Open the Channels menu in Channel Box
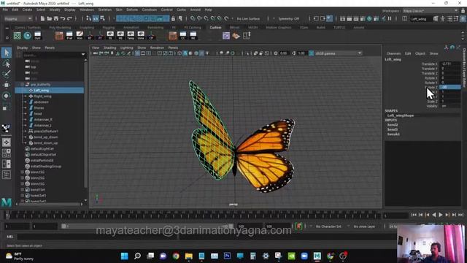 tap(393, 53)
